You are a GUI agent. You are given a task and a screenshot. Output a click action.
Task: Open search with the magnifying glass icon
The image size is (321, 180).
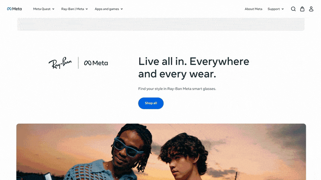(293, 9)
